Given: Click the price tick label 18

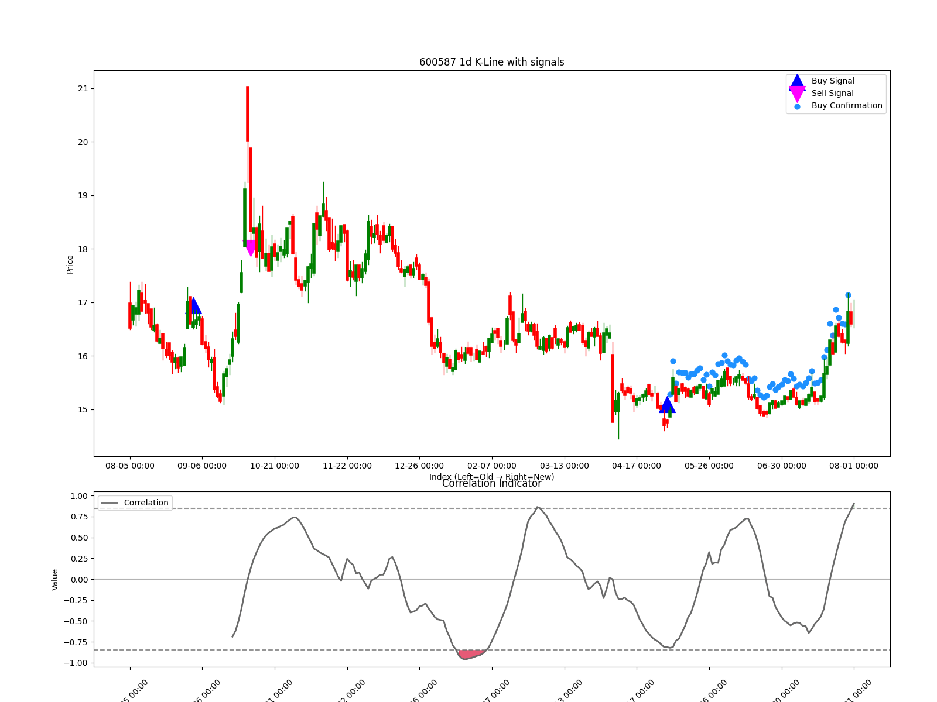Looking at the screenshot, I should 83,249.
